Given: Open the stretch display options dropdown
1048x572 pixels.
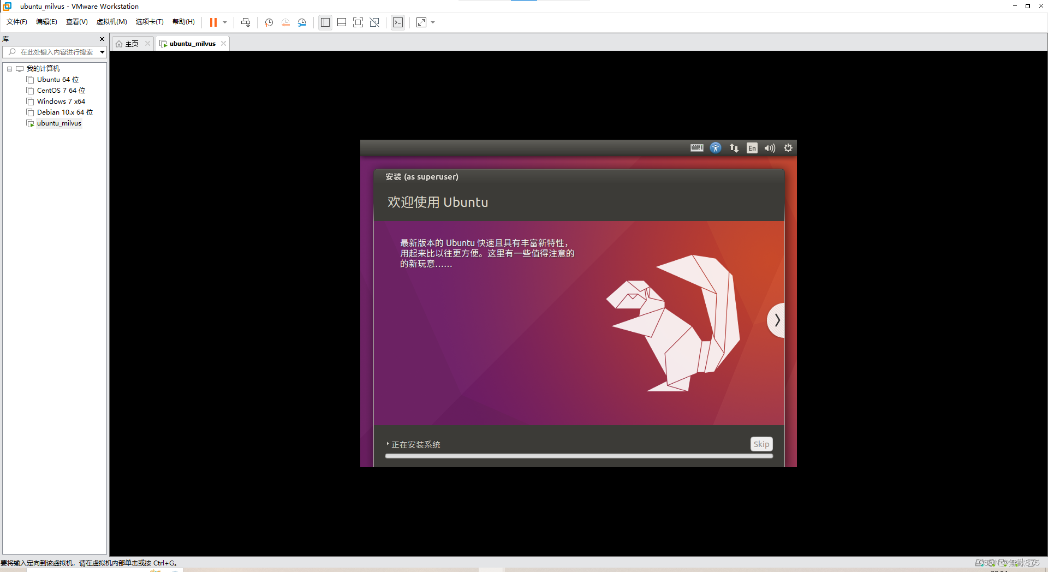Looking at the screenshot, I should click(433, 22).
